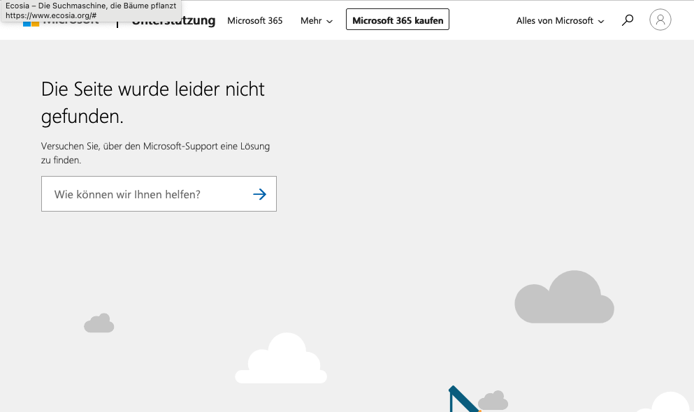The image size is (694, 412).
Task: Open the Microsoft 365 navigation link
Action: pos(255,21)
